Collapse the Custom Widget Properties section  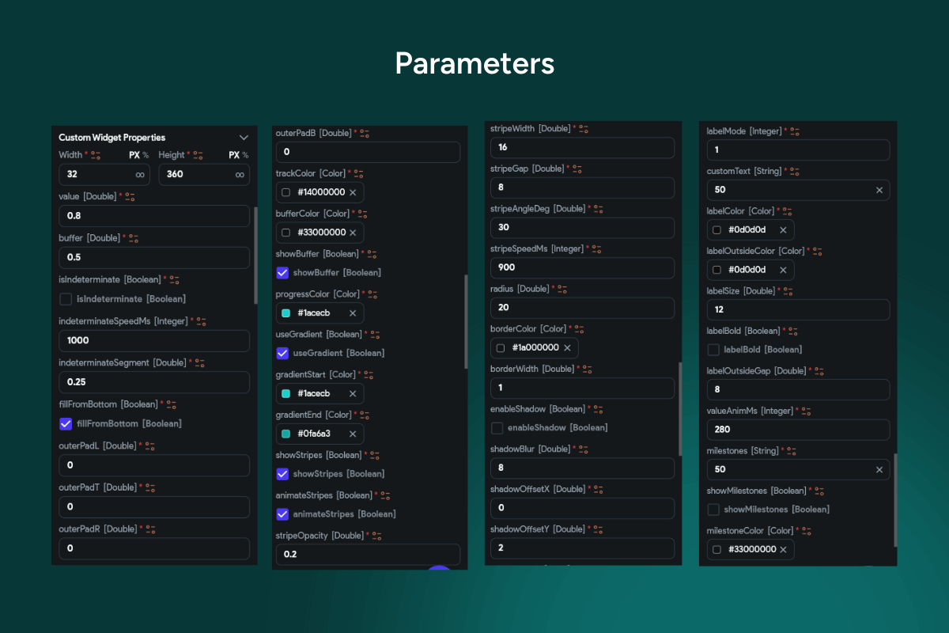[244, 138]
